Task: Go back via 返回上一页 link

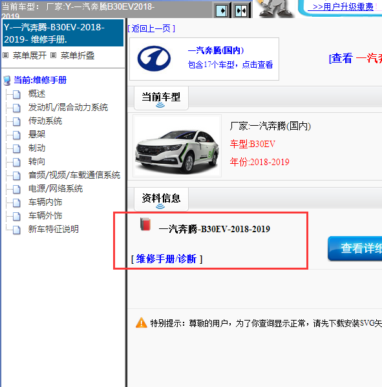Action: [151, 28]
